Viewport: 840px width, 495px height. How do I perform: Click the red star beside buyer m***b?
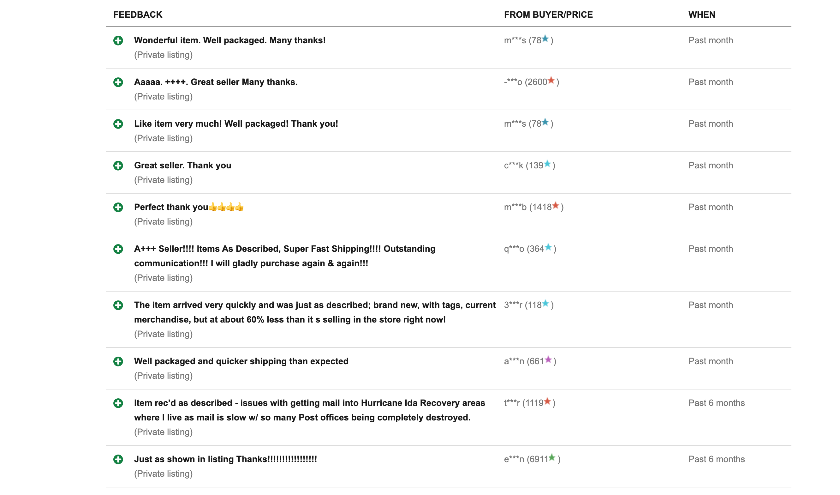[x=555, y=205]
